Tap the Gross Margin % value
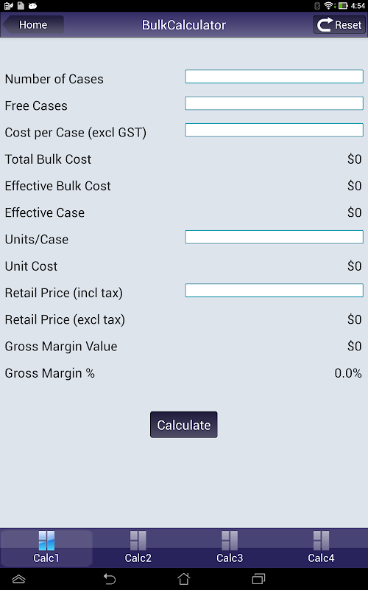368x590 pixels. click(348, 373)
